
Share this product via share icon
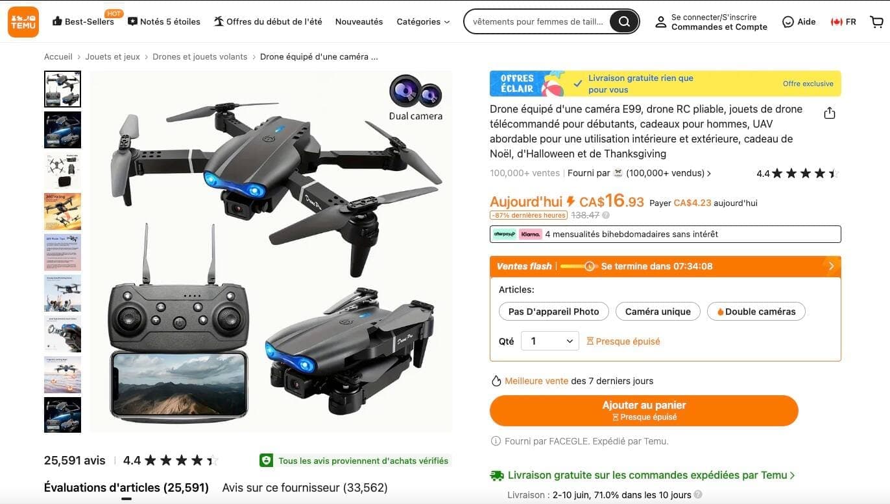(829, 113)
